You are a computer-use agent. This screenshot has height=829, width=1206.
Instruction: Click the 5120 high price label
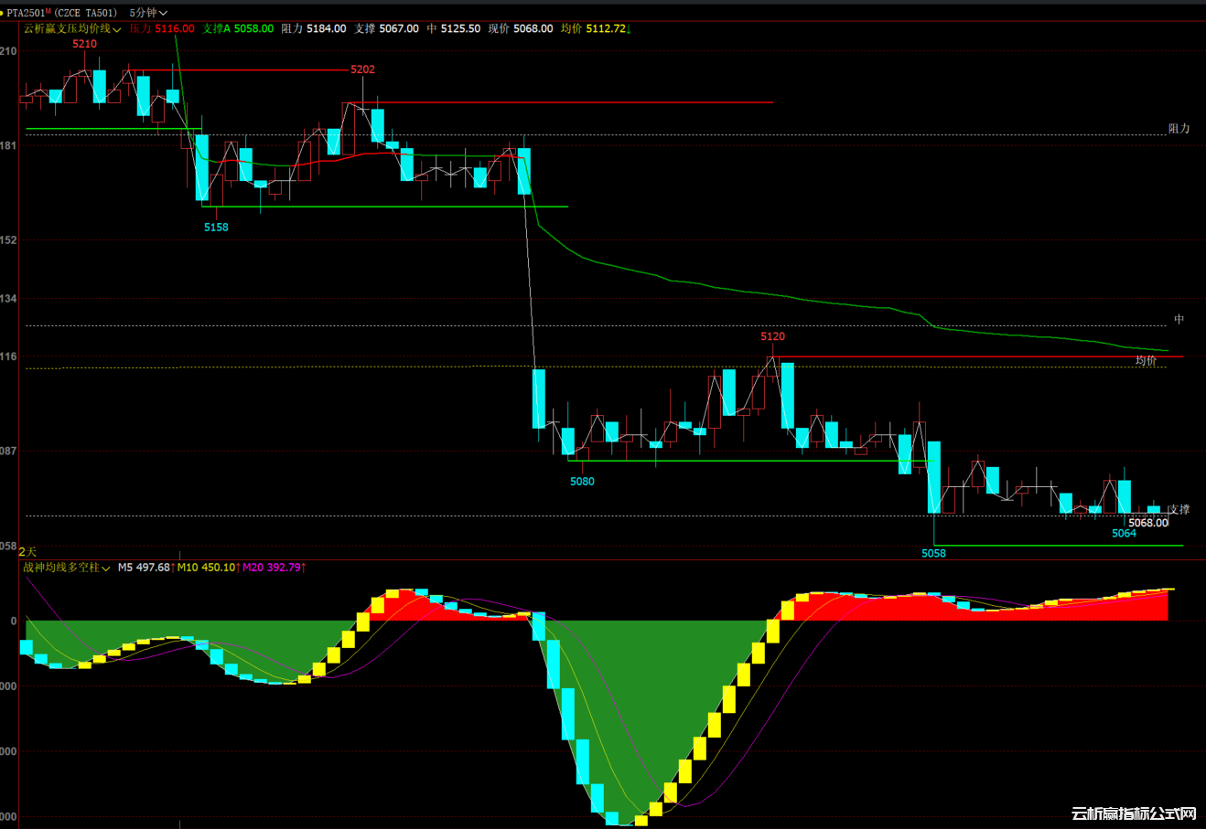[772, 336]
